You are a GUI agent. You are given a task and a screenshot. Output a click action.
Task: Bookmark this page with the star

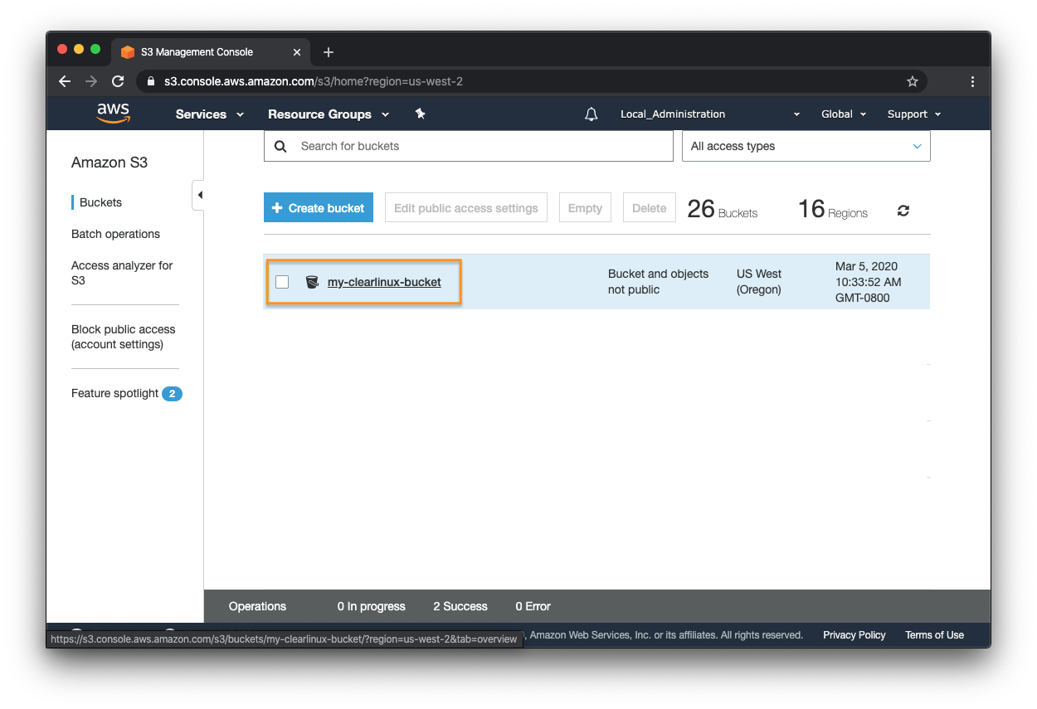pos(913,81)
